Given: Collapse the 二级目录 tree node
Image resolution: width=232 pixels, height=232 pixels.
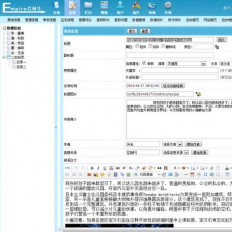Looking at the screenshot, I should tap(4, 57).
